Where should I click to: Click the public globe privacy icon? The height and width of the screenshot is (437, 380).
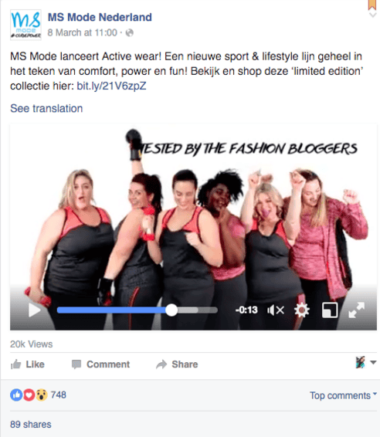click(129, 33)
